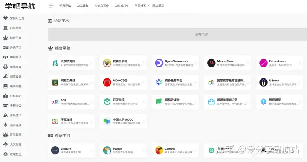This screenshot has height=162, width=307.
Task: Open the 腾讯课堂 card
Action: [279, 102]
